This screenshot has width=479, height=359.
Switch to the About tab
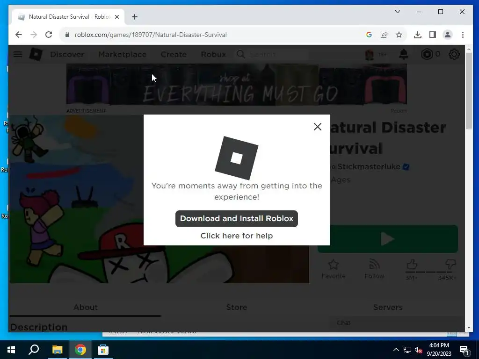pos(85,307)
